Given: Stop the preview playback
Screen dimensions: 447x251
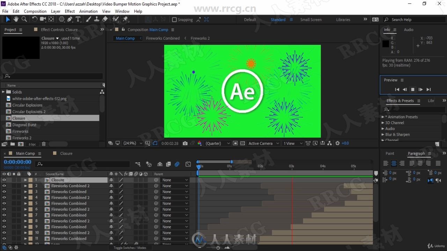Looking at the screenshot, I should [413, 90].
